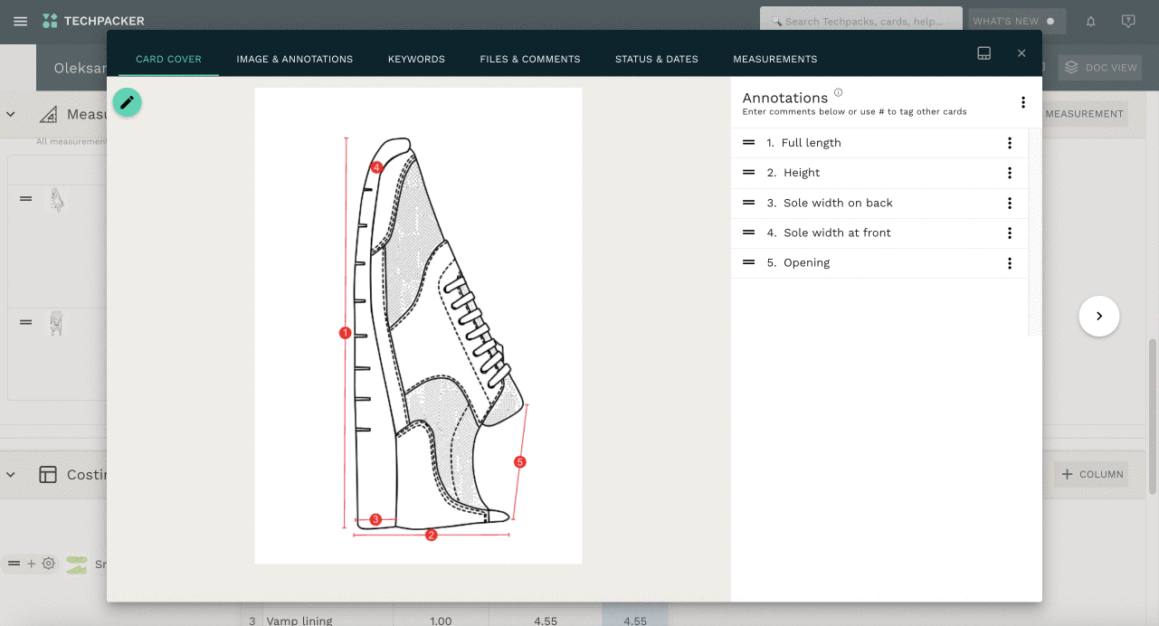
Task: Open the card layout icon in modal header
Action: [983, 52]
